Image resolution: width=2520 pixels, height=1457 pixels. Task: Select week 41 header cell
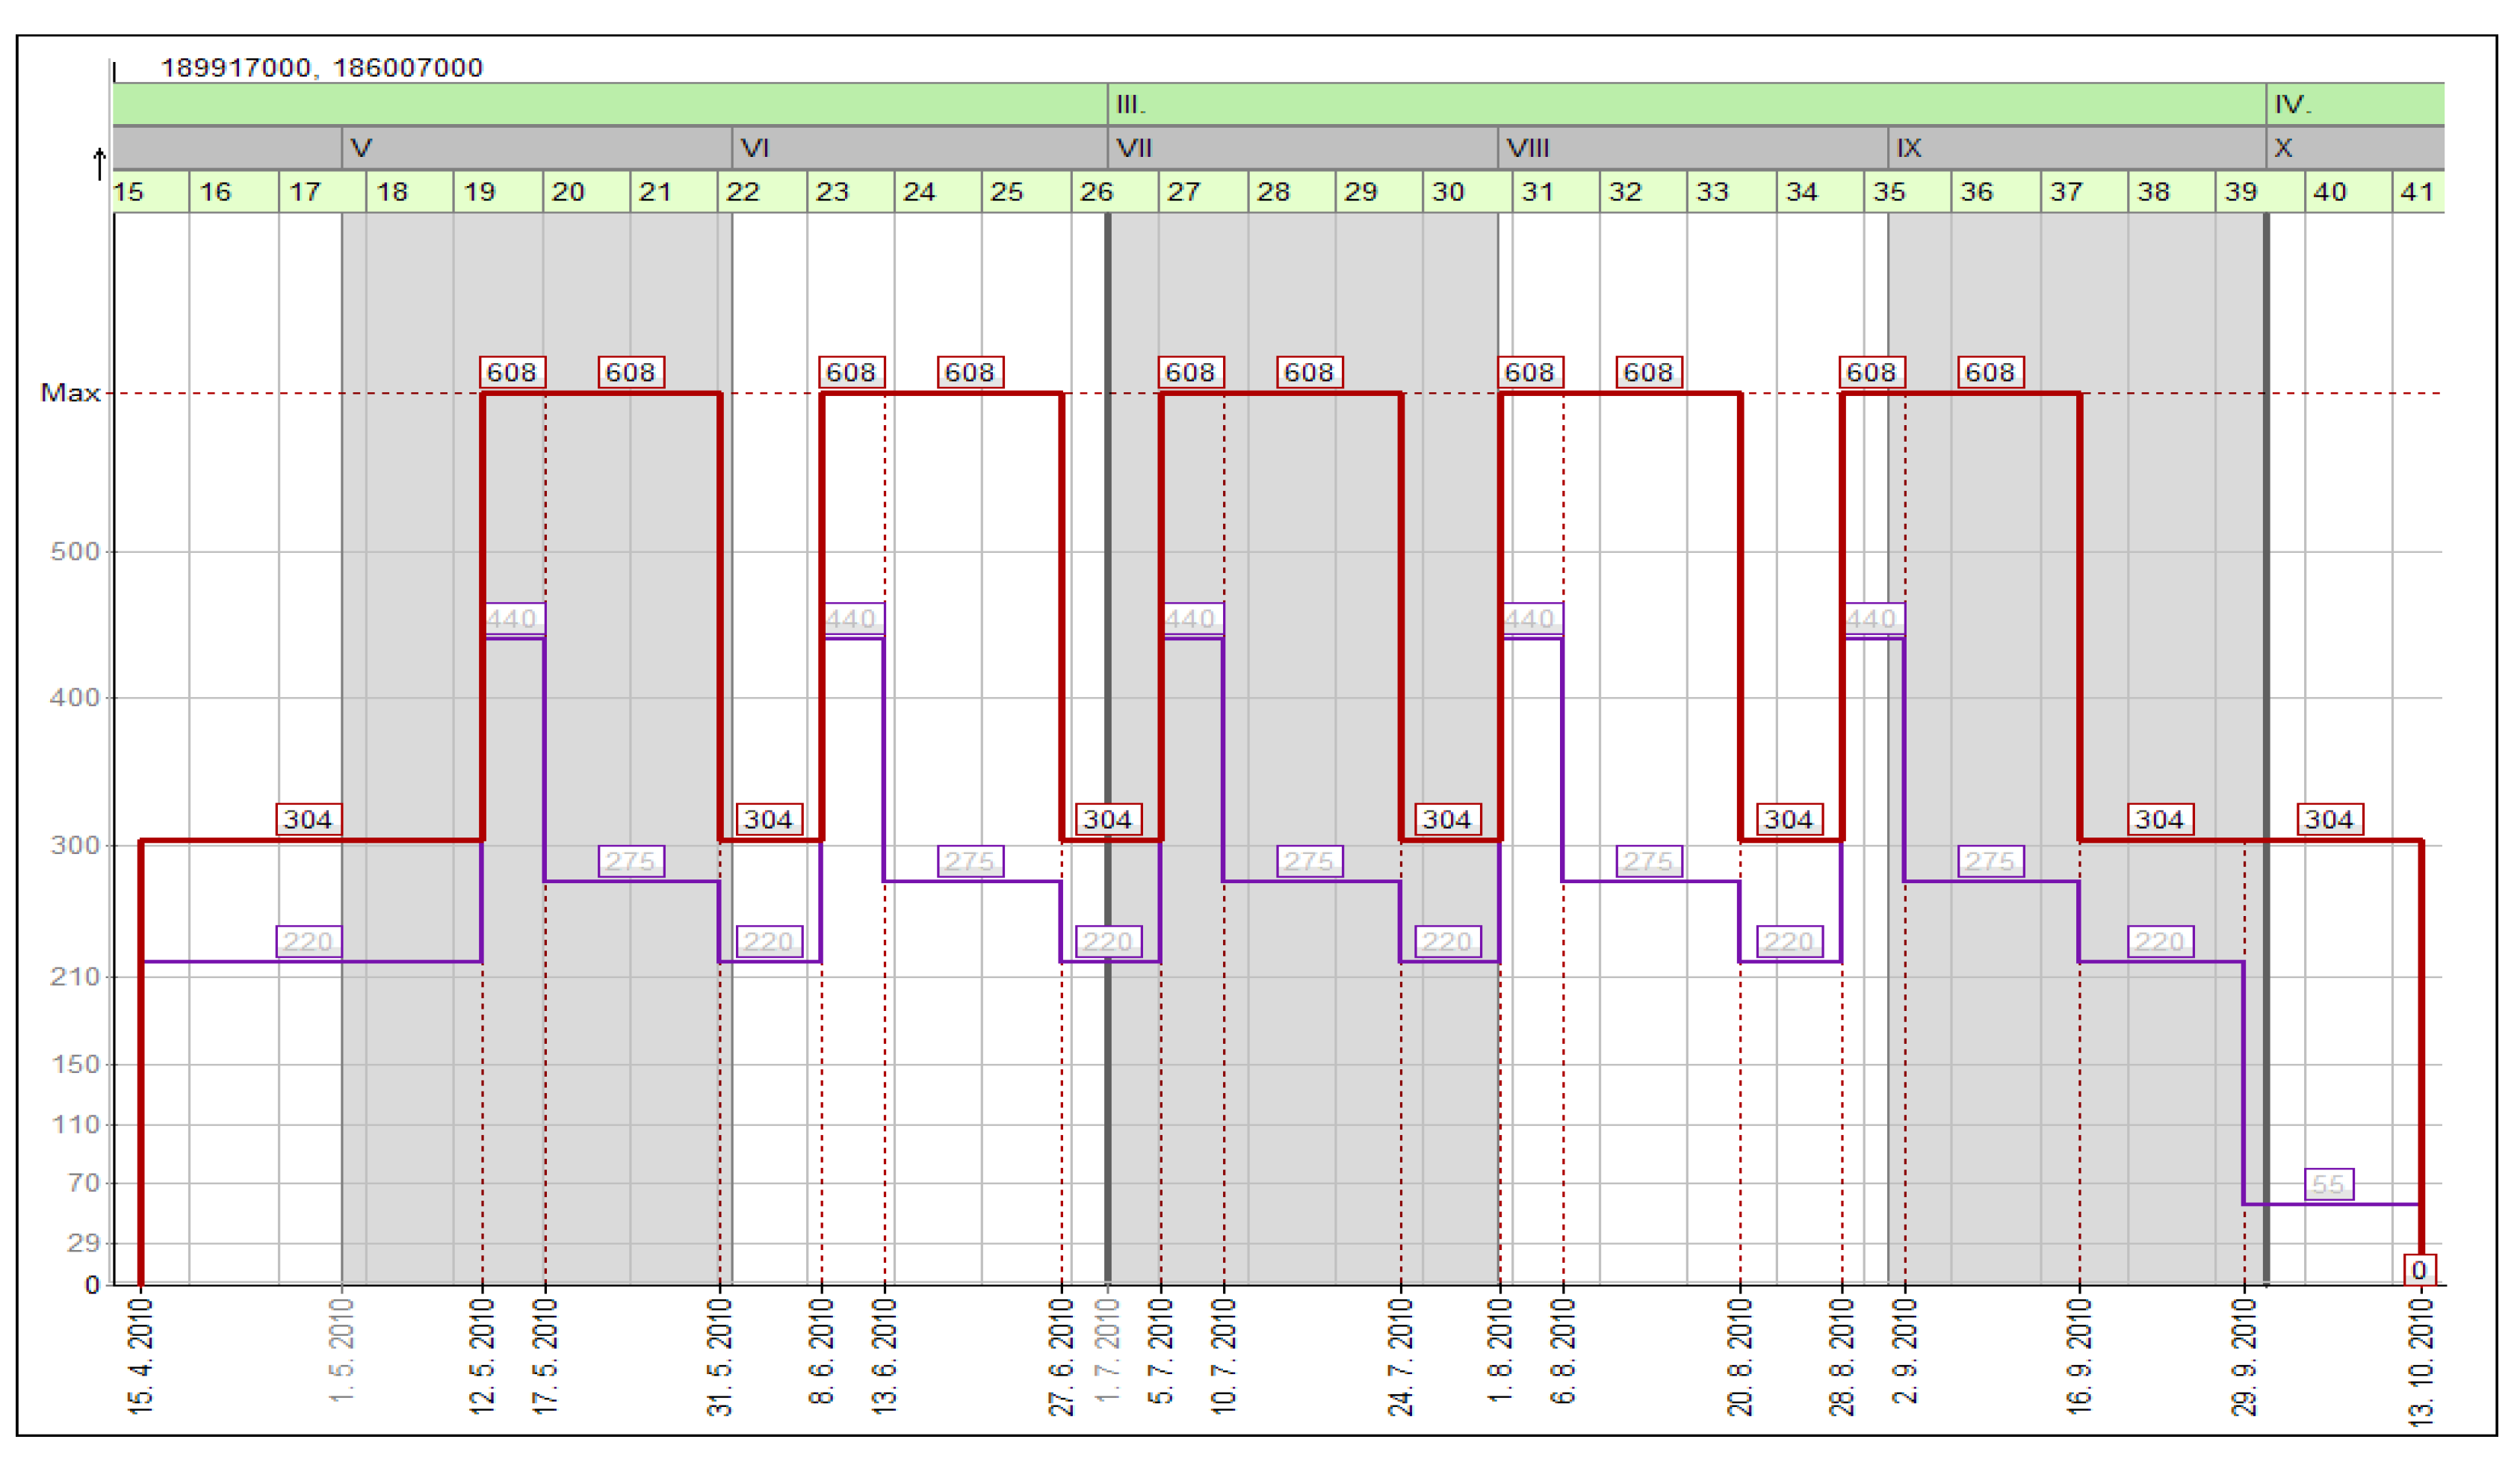pos(2417,192)
